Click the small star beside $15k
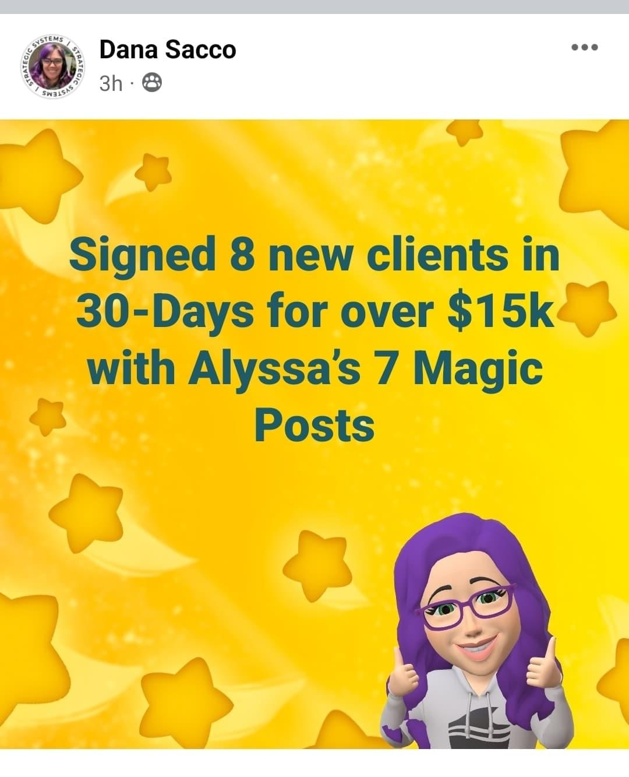 pos(588,310)
